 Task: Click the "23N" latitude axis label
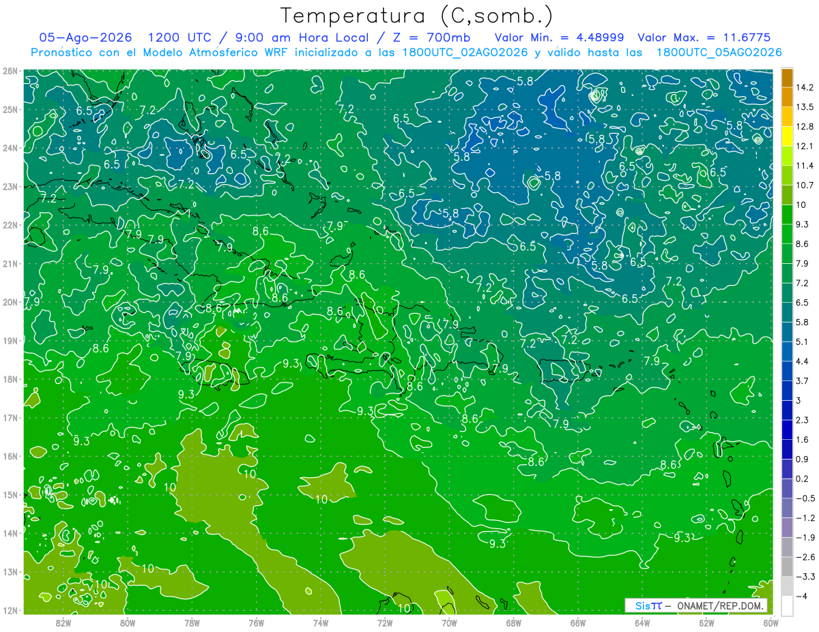click(10, 186)
